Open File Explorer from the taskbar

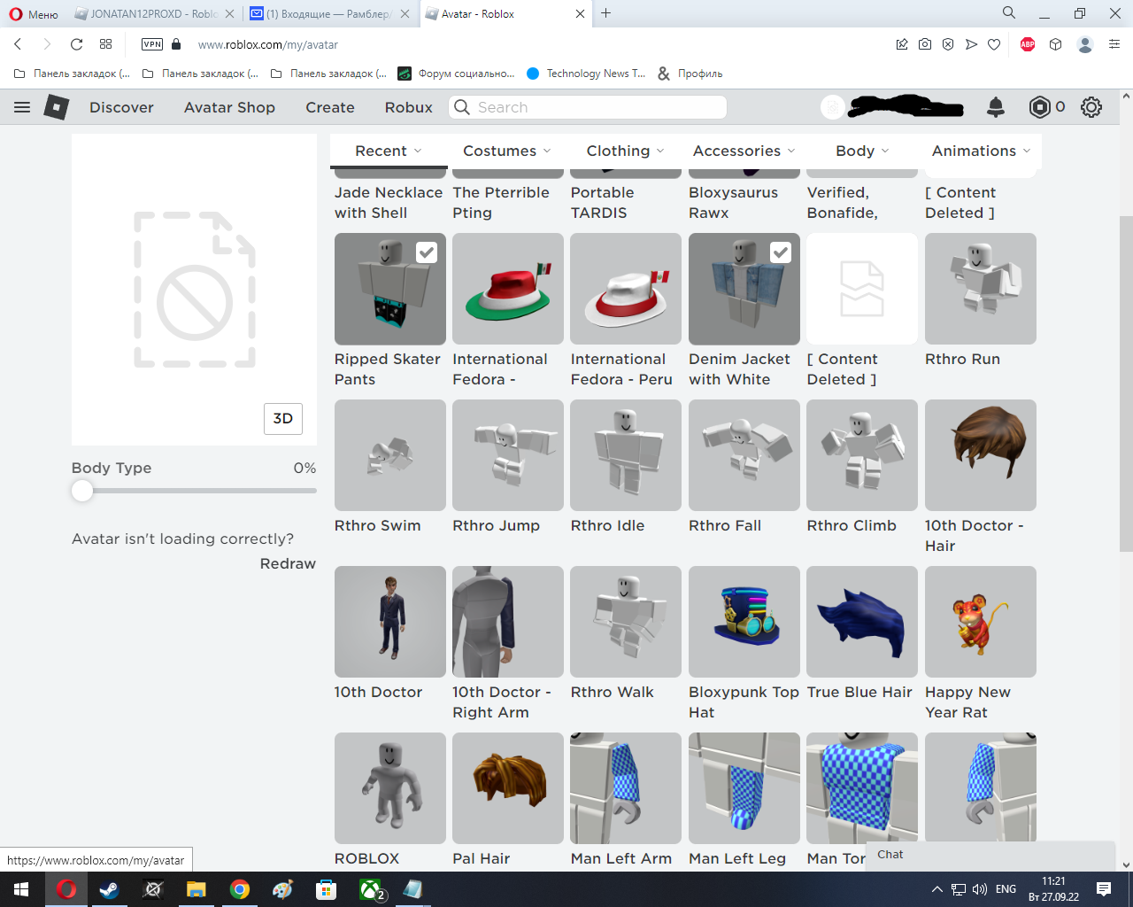197,889
